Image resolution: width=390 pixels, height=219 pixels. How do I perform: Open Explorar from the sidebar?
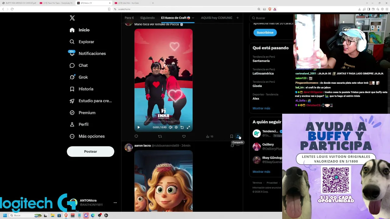click(x=82, y=42)
